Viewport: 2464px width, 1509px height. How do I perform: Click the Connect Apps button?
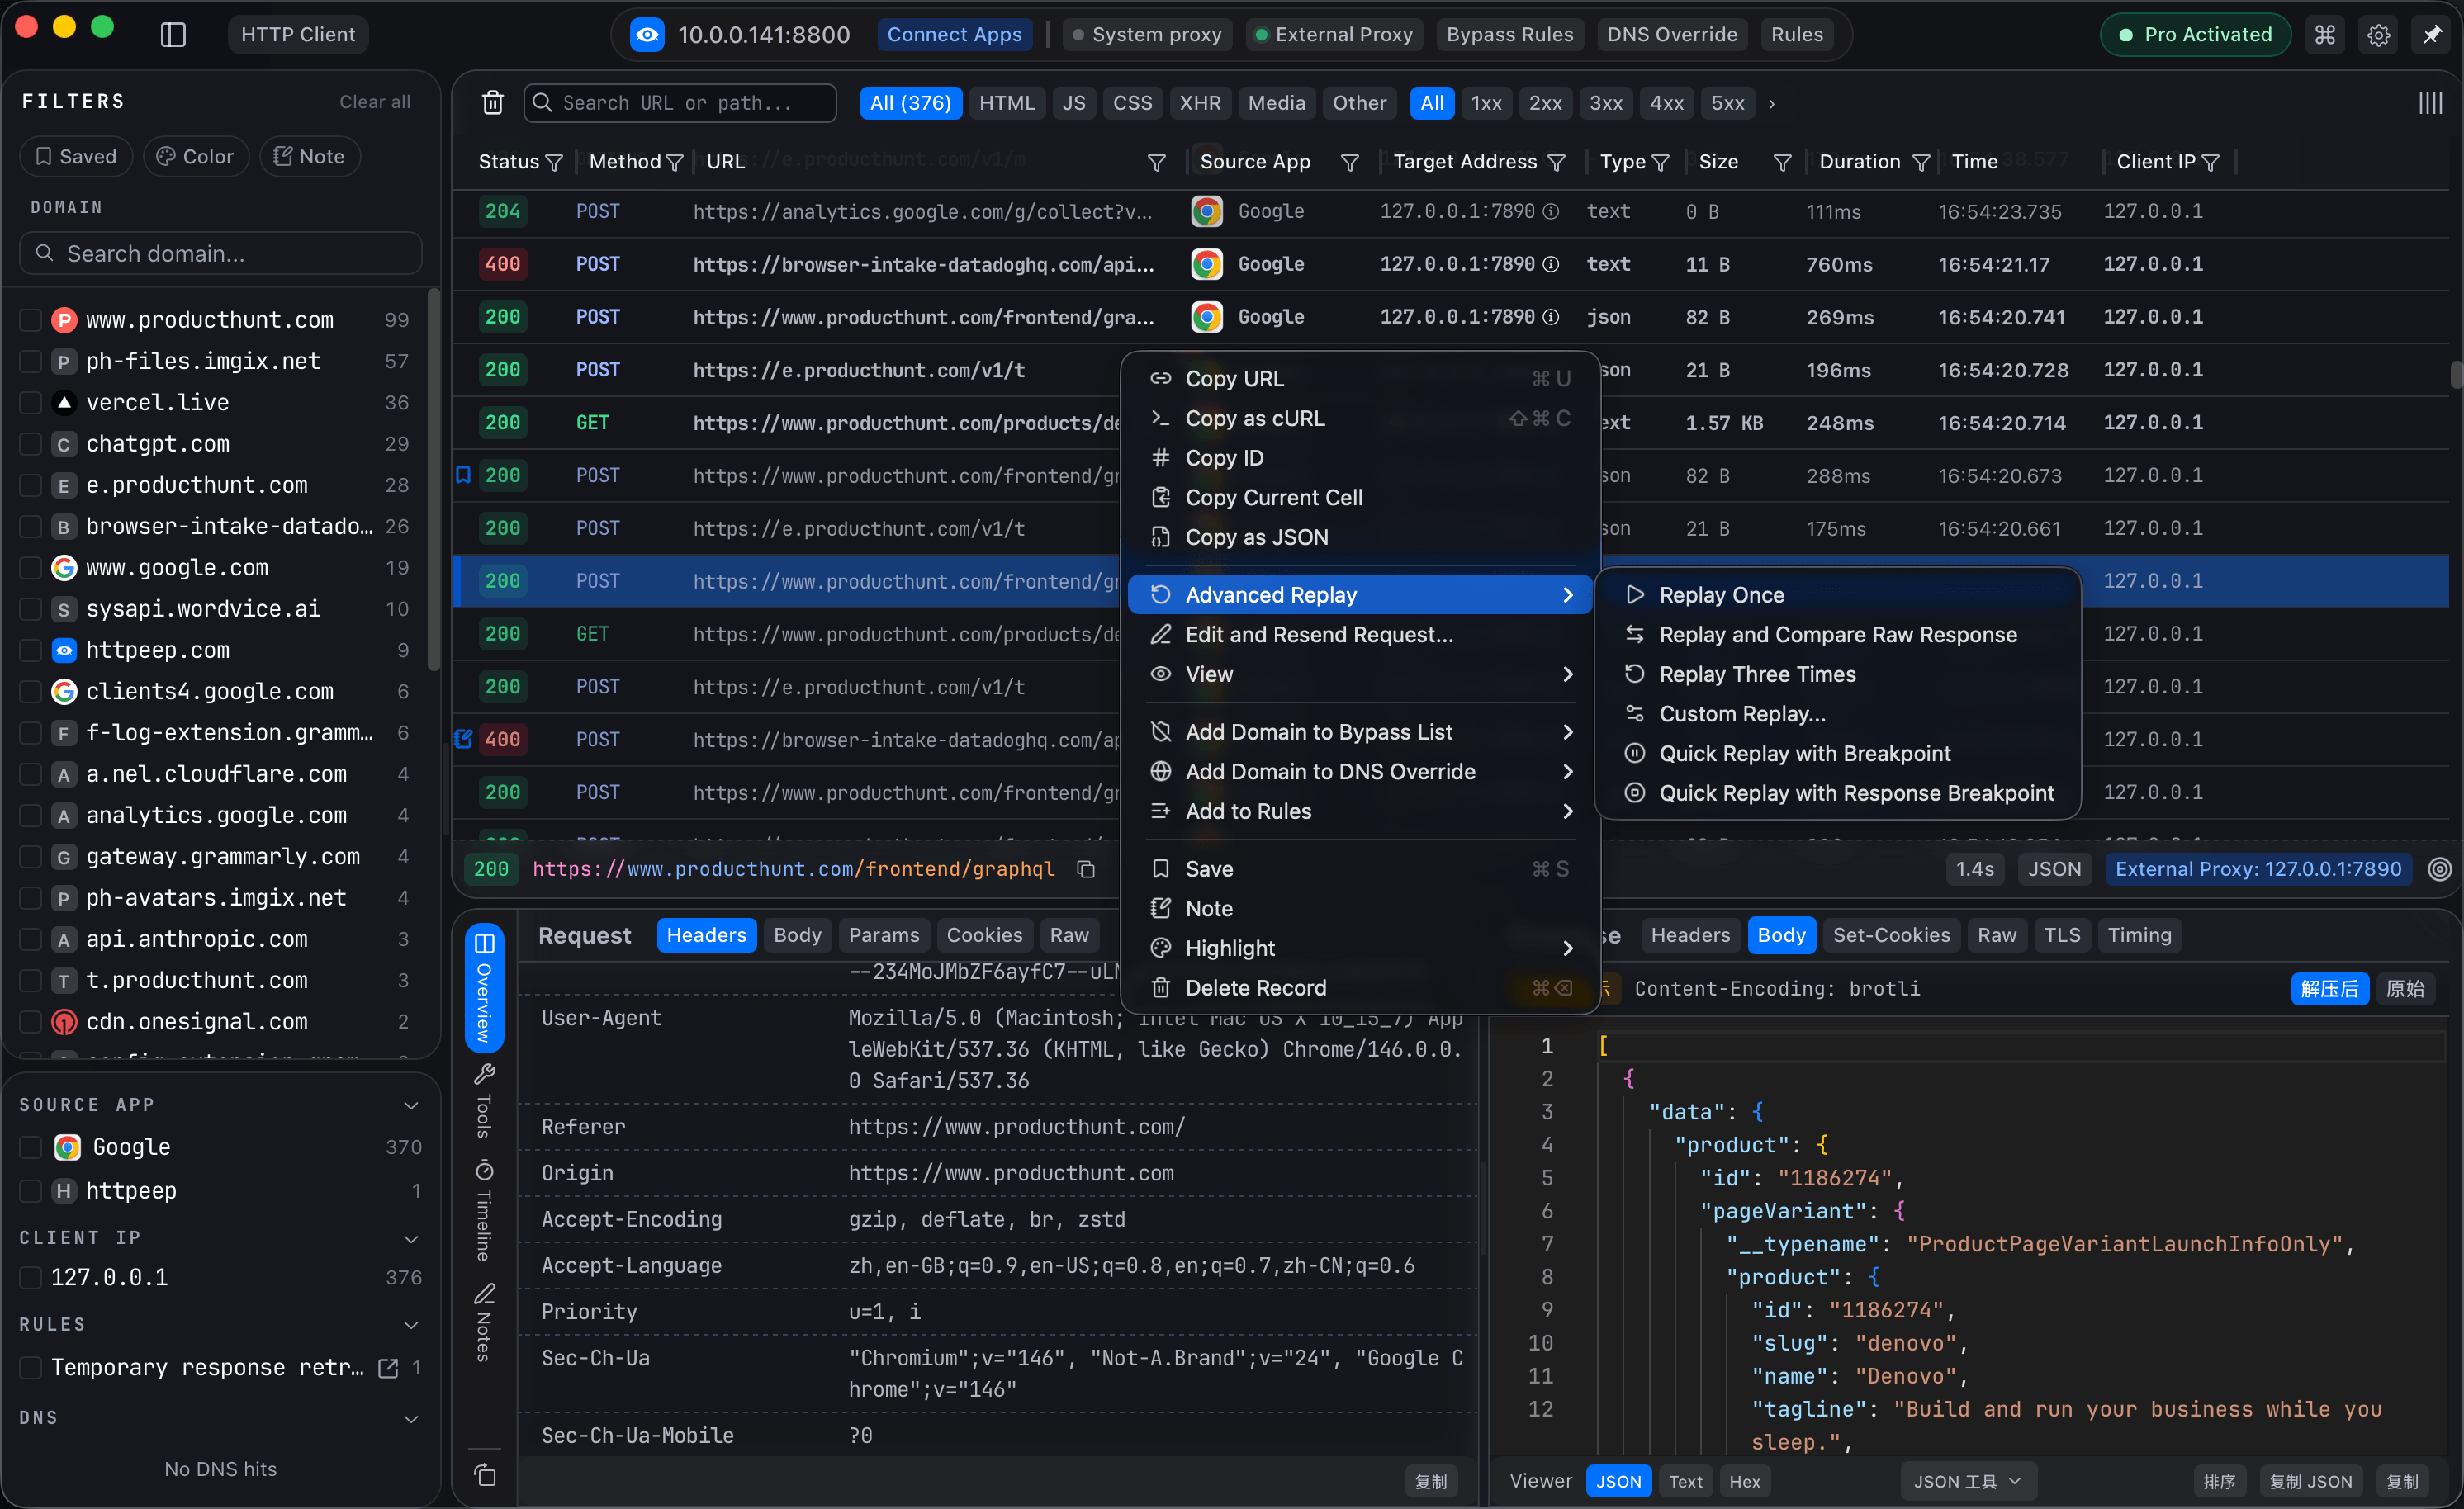click(x=954, y=35)
